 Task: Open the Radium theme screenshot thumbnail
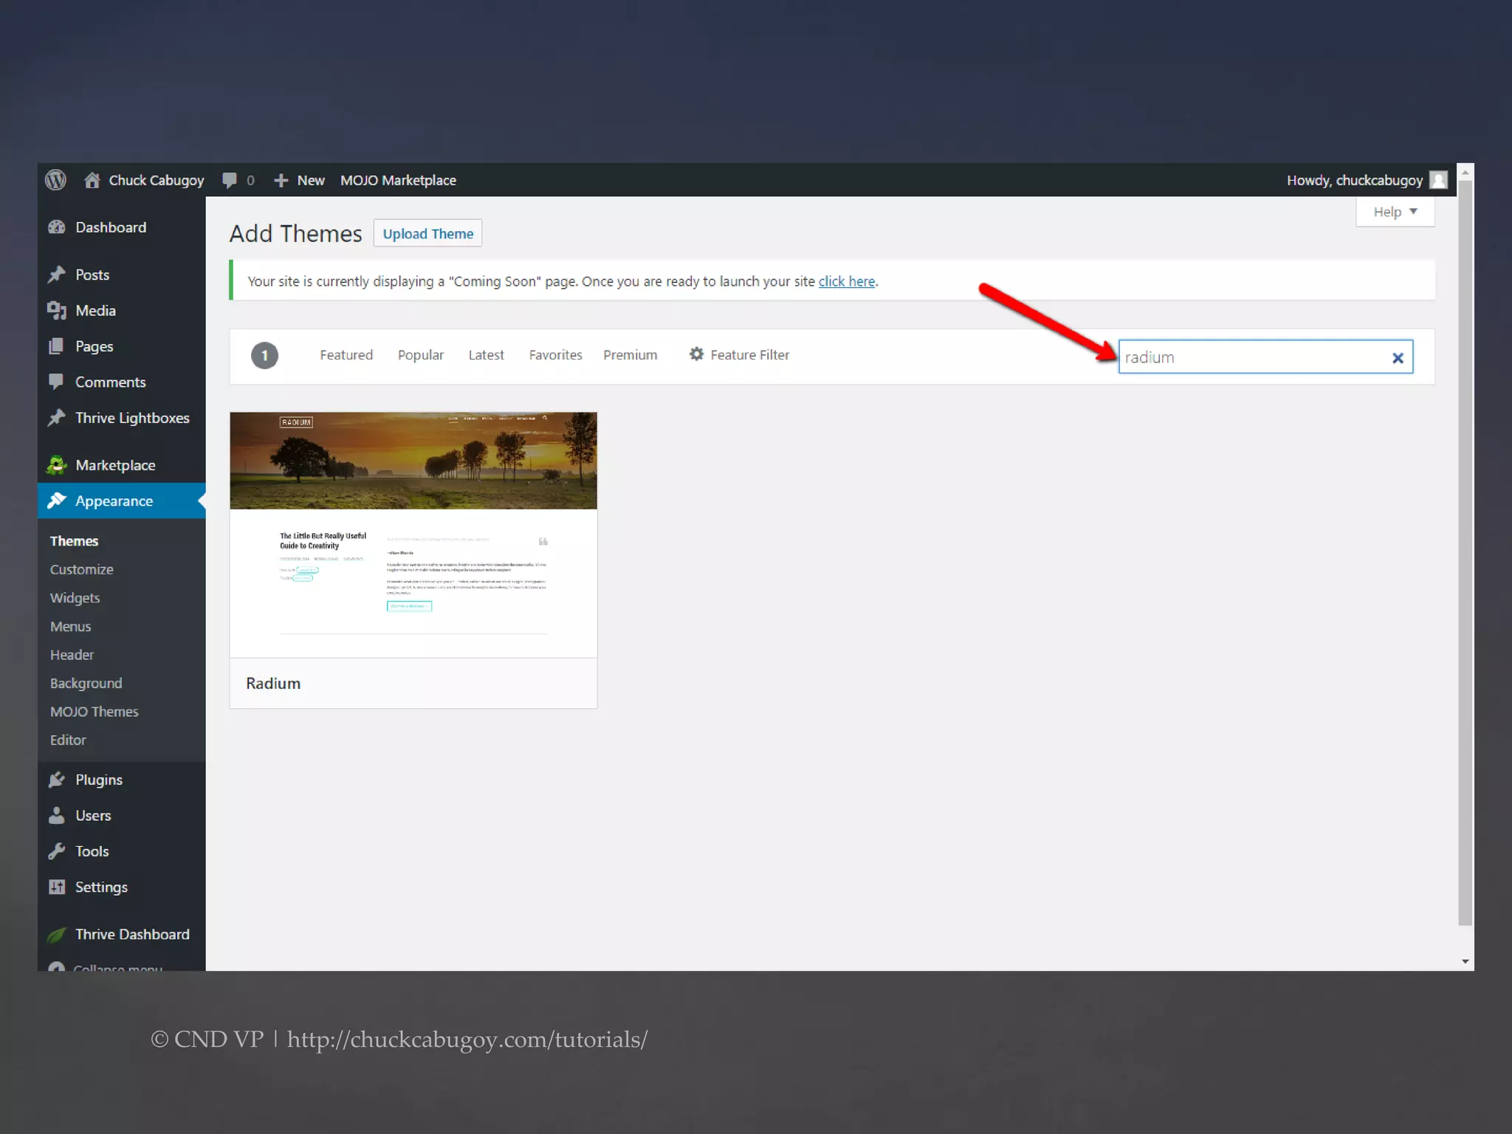tap(413, 535)
